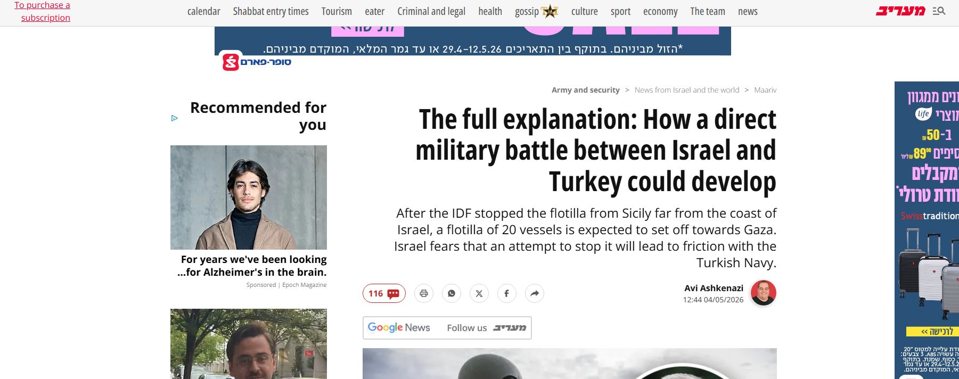Open the calendar menu item
Image resolution: width=959 pixels, height=379 pixels.
click(x=203, y=11)
